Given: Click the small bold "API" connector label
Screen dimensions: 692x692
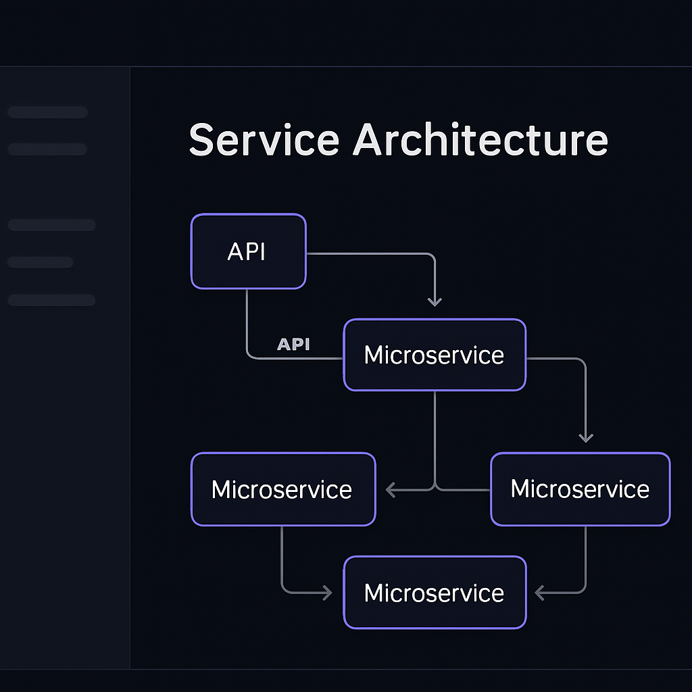Looking at the screenshot, I should tap(293, 344).
